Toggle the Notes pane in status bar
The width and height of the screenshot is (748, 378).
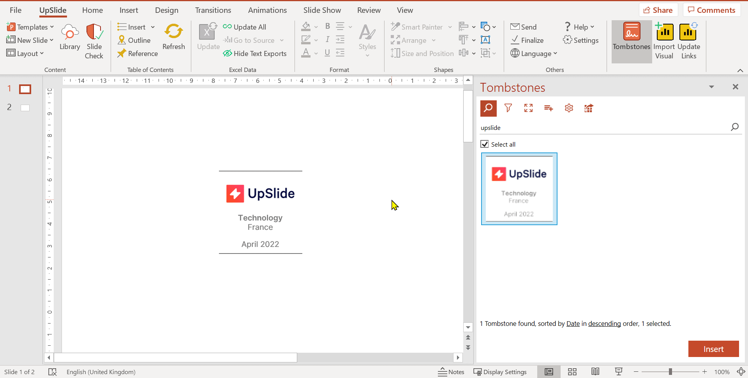pyautogui.click(x=451, y=372)
